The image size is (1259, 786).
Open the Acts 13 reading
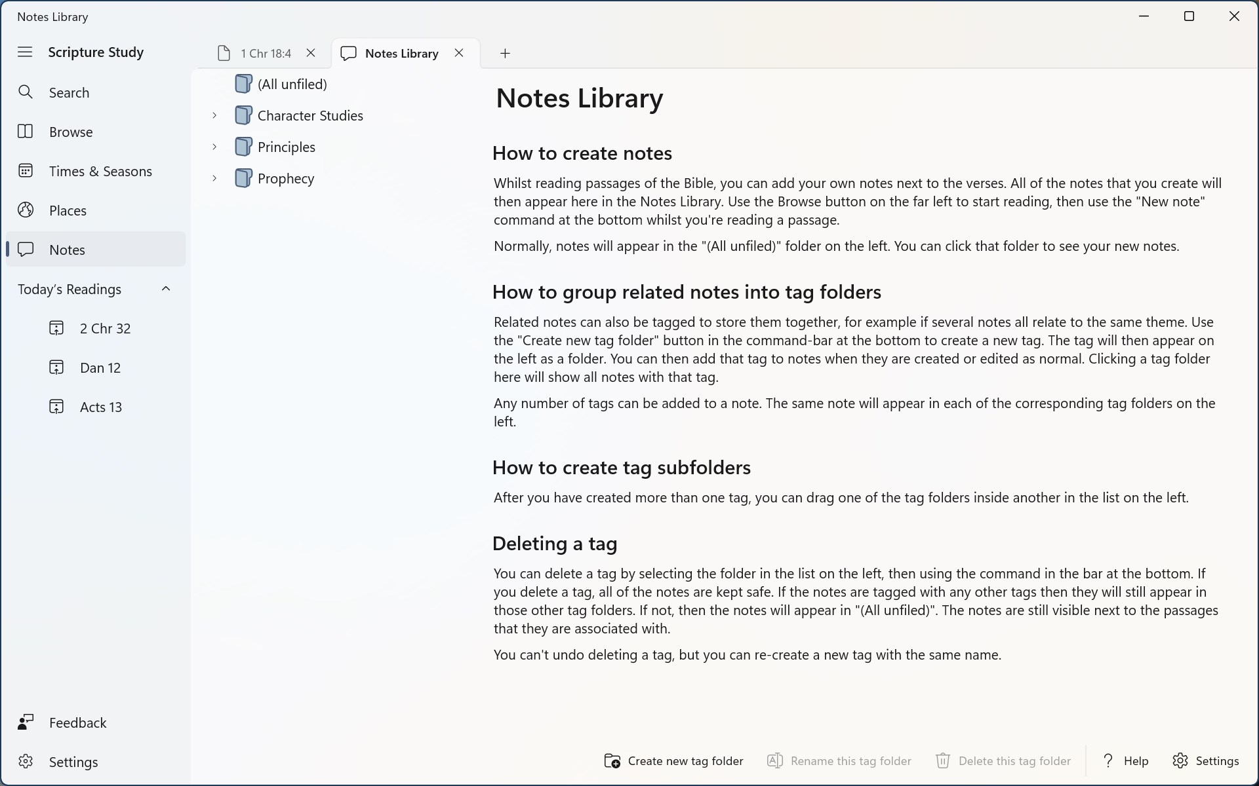tap(101, 407)
